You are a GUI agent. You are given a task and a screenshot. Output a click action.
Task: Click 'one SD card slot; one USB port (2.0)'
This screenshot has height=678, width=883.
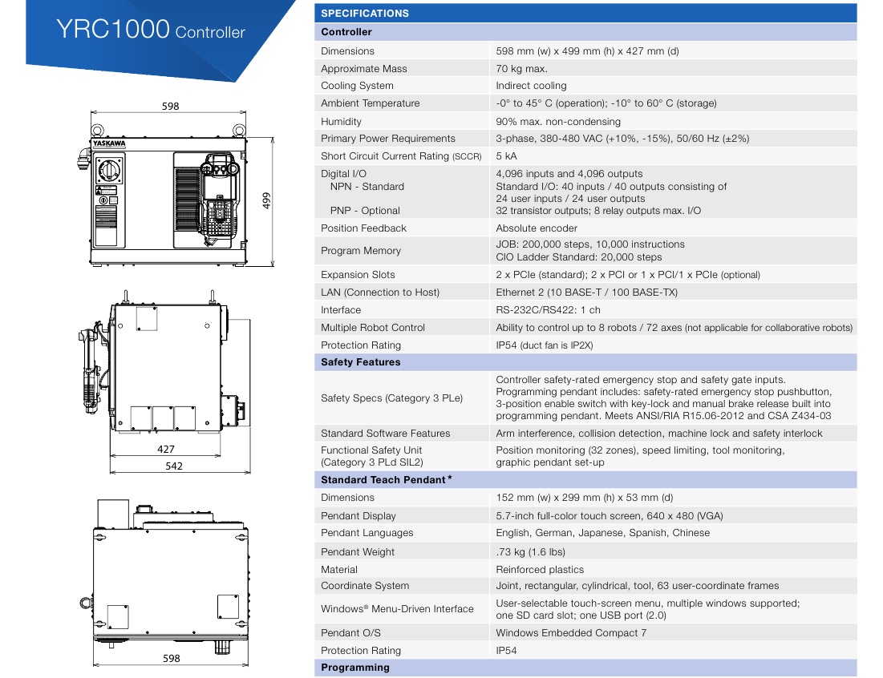[x=581, y=615]
